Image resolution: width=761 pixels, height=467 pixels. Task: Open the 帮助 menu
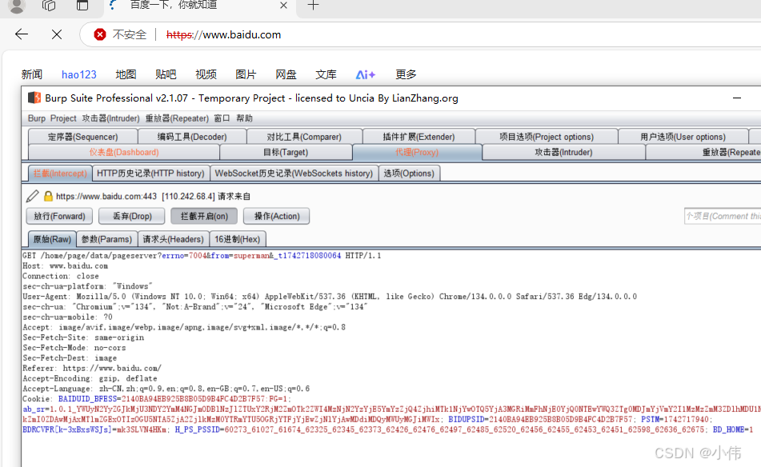pos(244,118)
